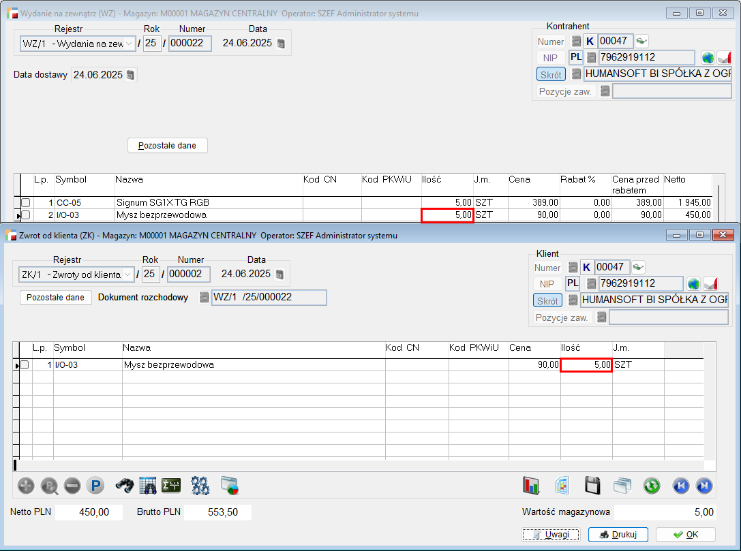Confirm with the OK button
The width and height of the screenshot is (741, 551).
click(x=685, y=535)
